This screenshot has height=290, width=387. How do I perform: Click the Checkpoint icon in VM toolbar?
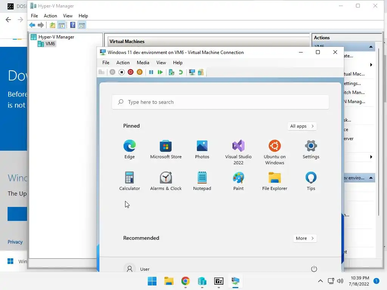[172, 72]
